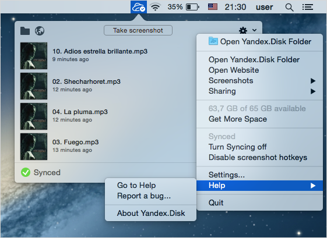Click the US flag input source icon
Image resolution: width=327 pixels, height=238 pixels.
pos(213,7)
